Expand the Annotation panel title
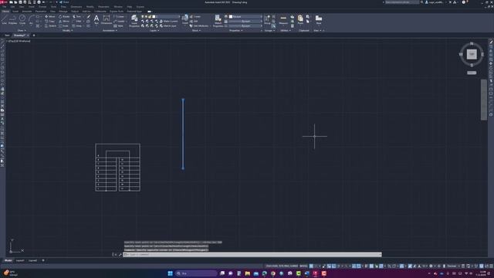 tap(110, 31)
